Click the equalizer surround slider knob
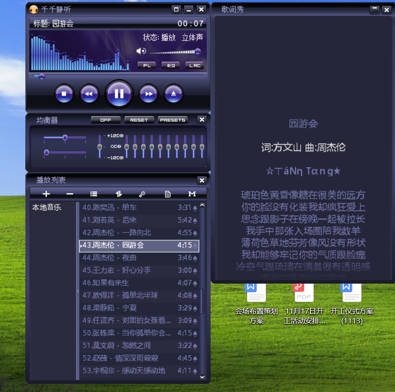Viewport: 395px width, 392px height. tap(46, 152)
